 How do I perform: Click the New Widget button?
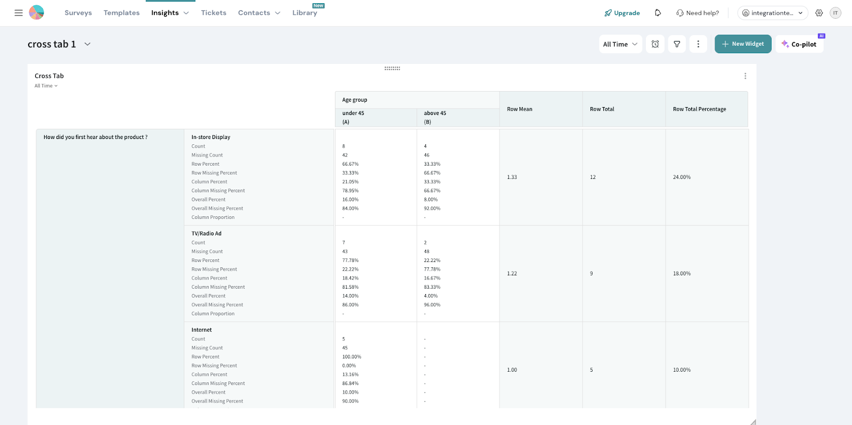tap(742, 44)
